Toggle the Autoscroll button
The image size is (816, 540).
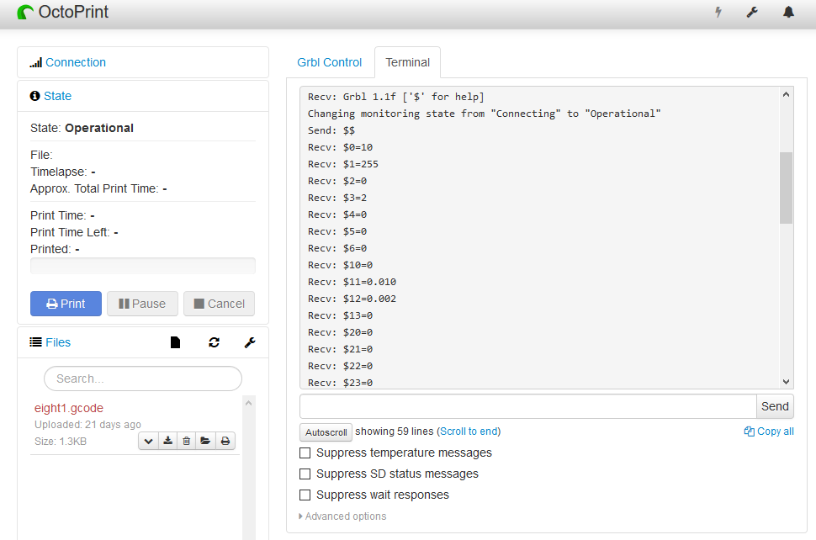326,432
